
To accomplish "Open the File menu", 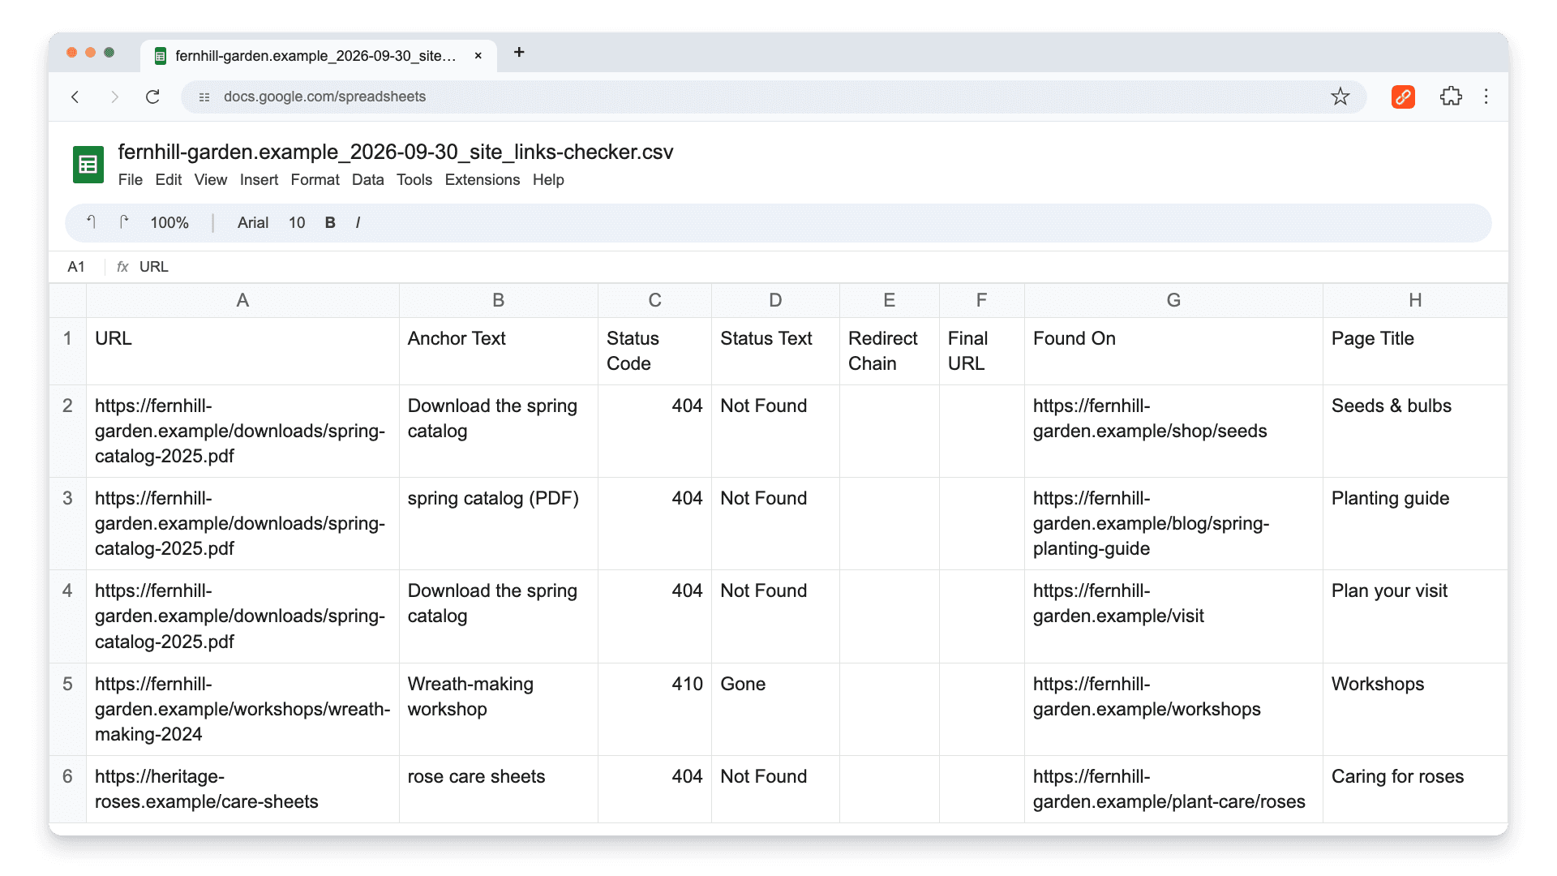I will coord(130,180).
